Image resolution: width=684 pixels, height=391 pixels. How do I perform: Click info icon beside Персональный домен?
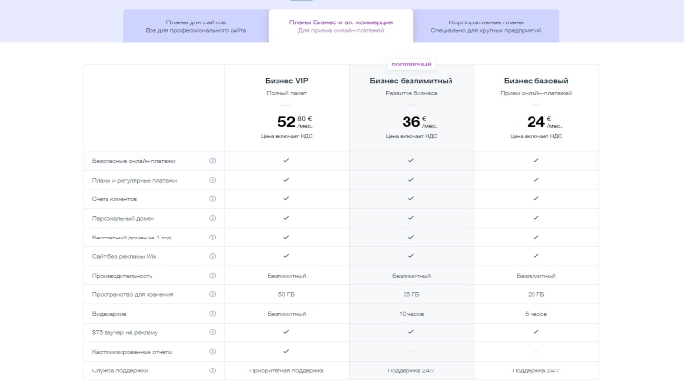tap(212, 218)
